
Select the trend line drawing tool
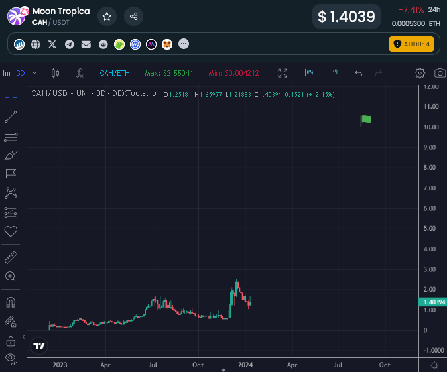point(11,117)
